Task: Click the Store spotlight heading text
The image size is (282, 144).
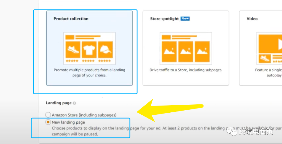Action: (164, 19)
